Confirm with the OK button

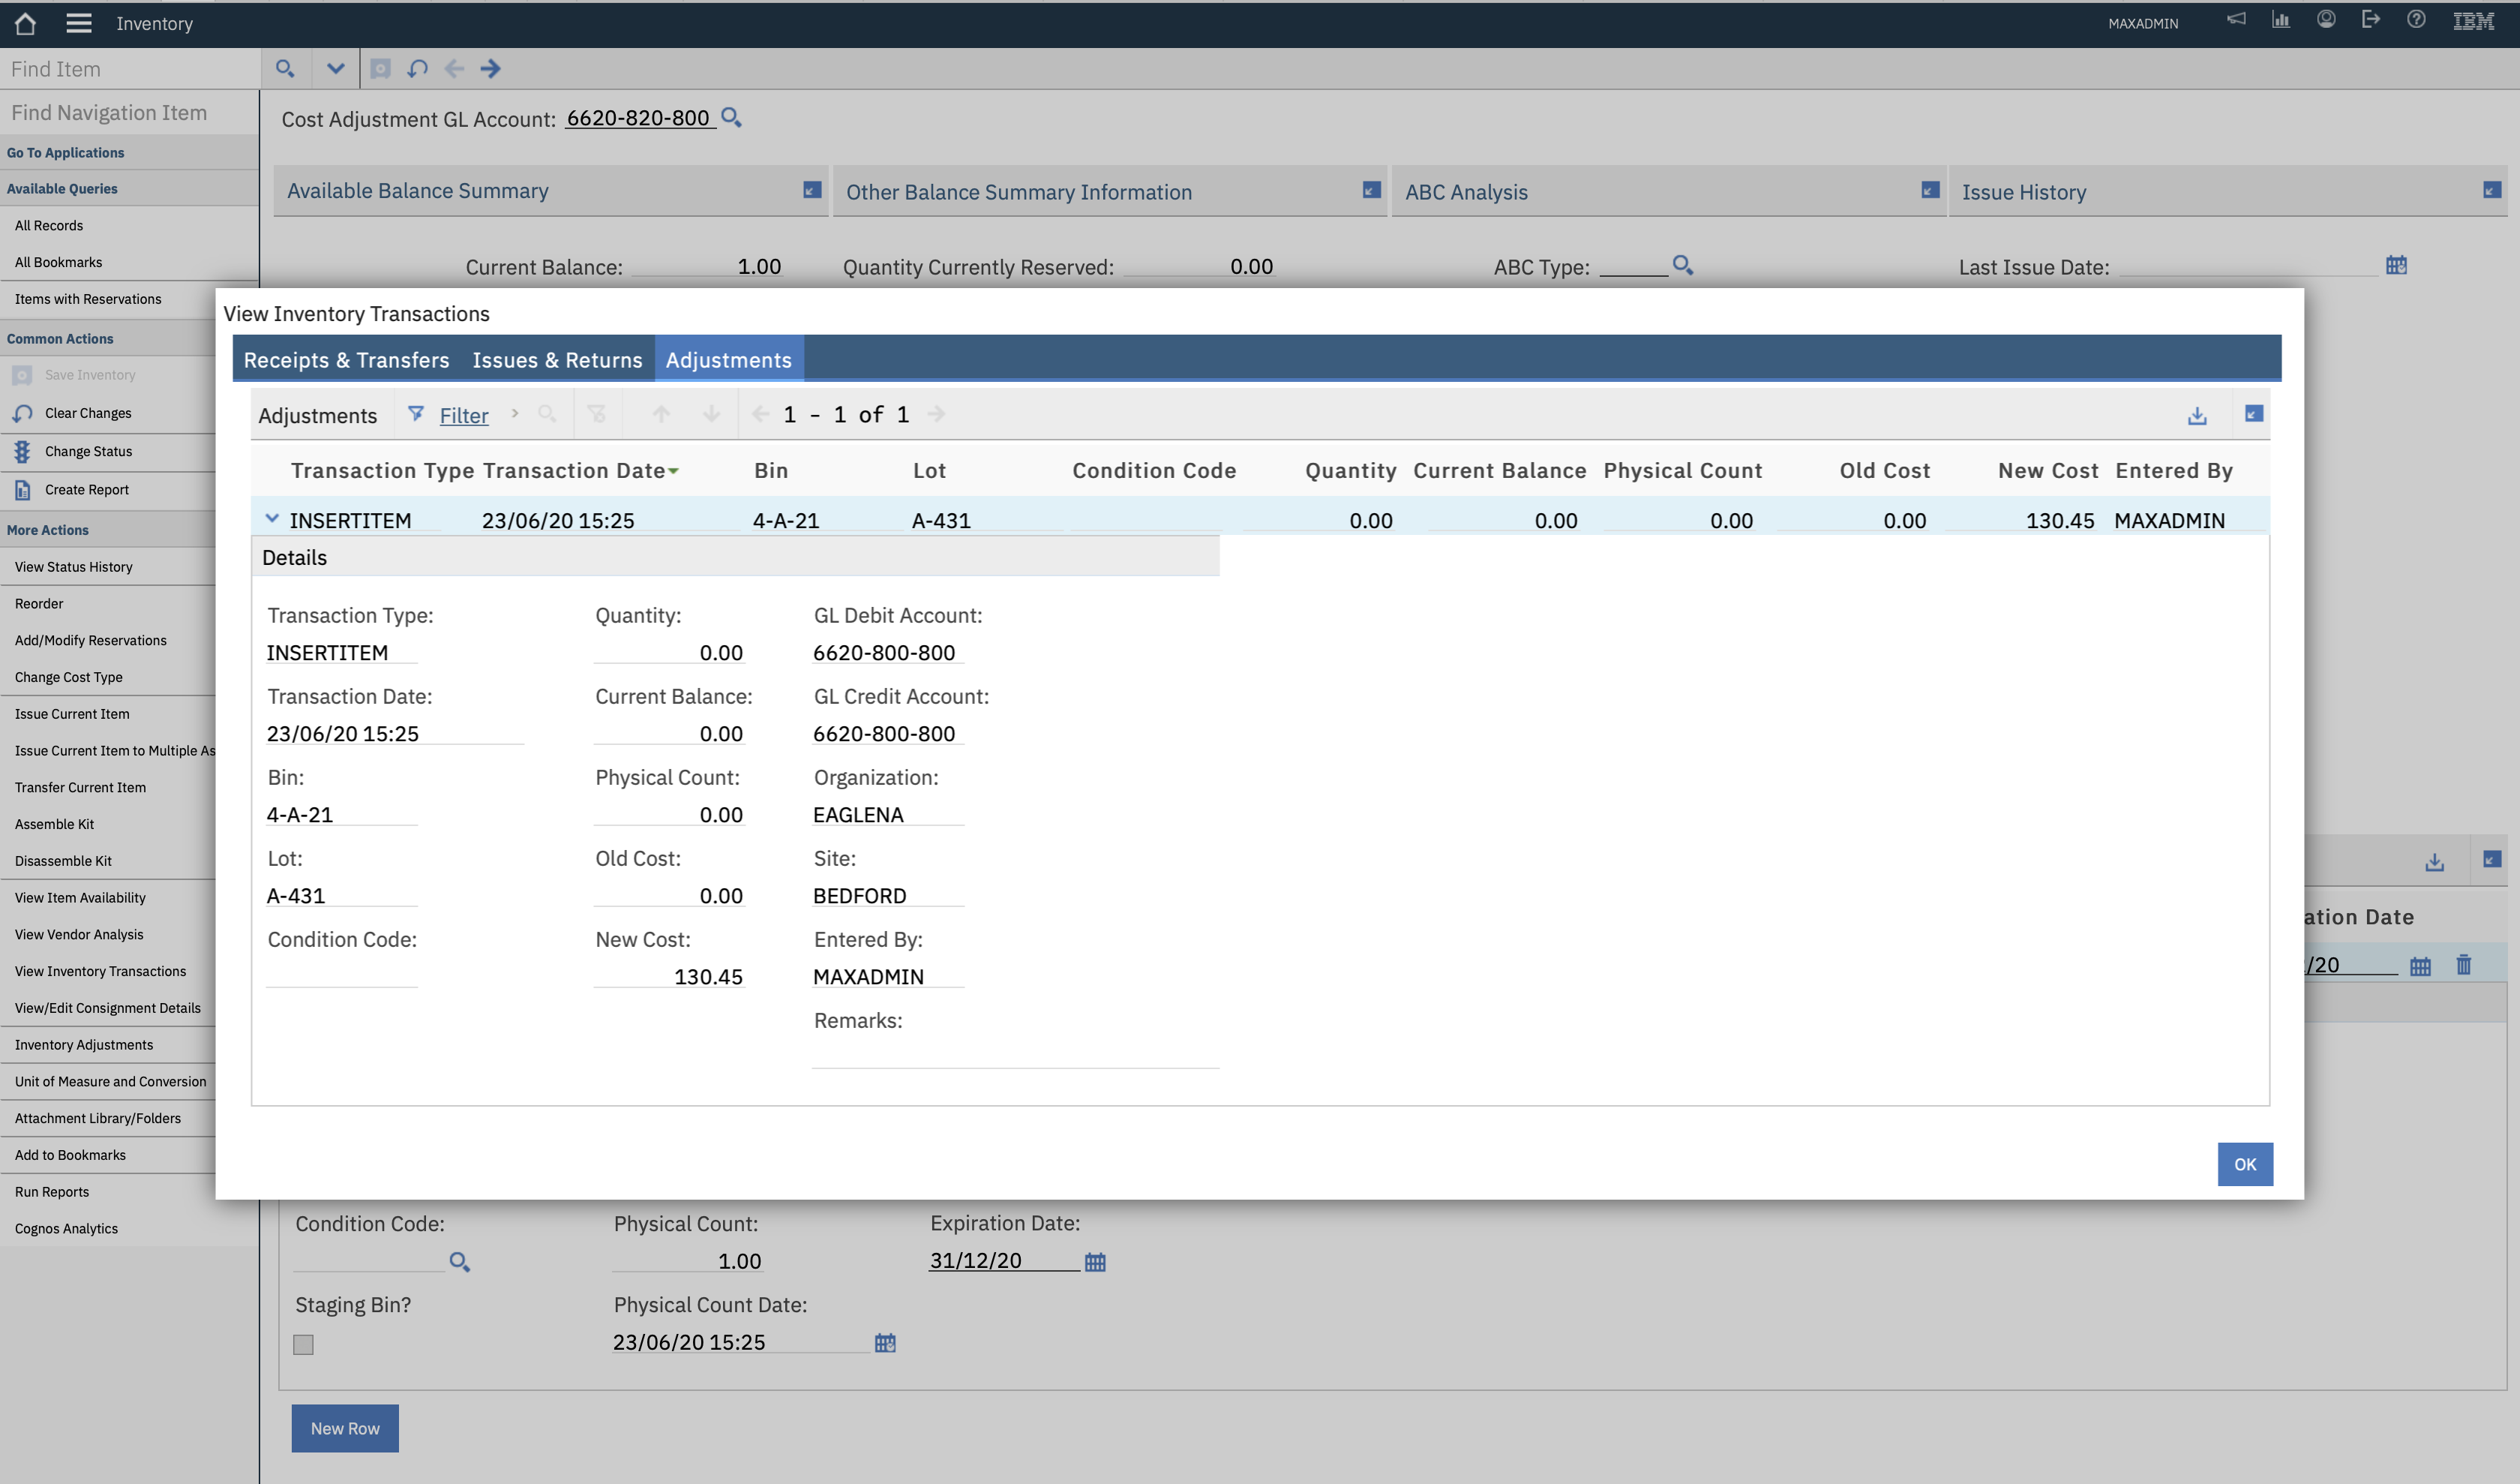2245,1163
